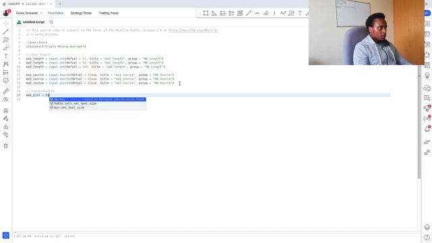Click code line 17 ma1_plot
The height and width of the screenshot is (243, 432).
click(x=208, y=95)
